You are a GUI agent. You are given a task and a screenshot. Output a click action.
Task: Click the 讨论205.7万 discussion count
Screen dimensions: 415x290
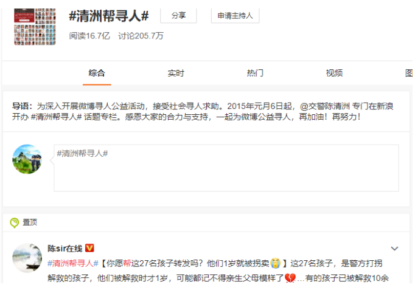141,36
